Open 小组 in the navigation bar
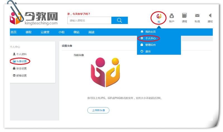 [61, 32]
